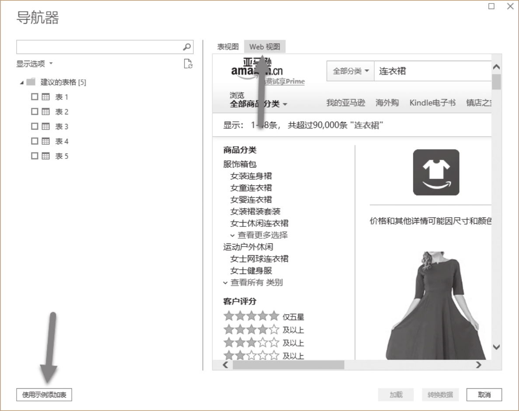The height and width of the screenshot is (411, 519).
Task: Switch to the 表视图 tab
Action: pos(228,47)
